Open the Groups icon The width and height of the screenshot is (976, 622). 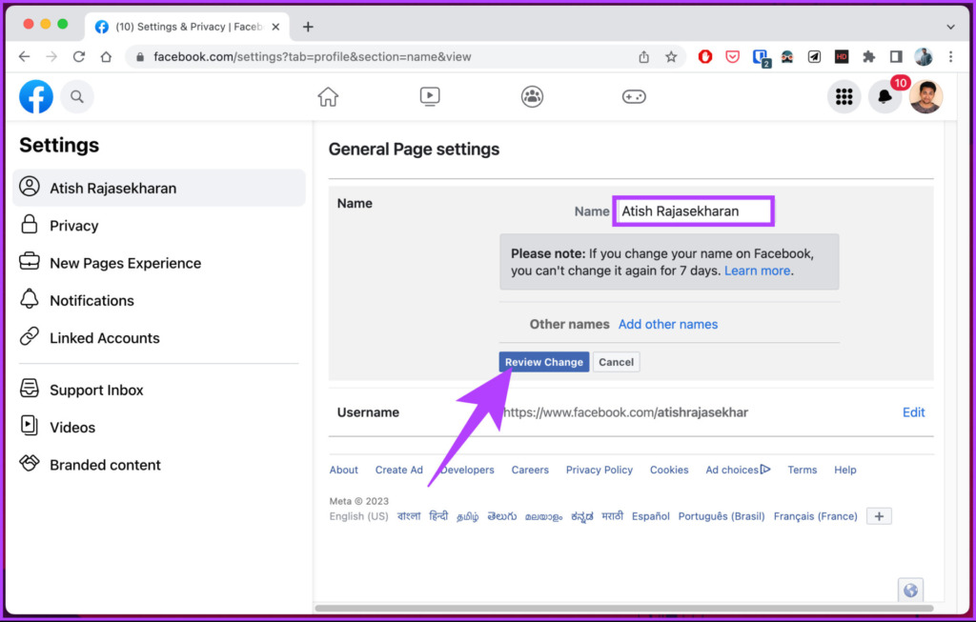[x=532, y=96]
